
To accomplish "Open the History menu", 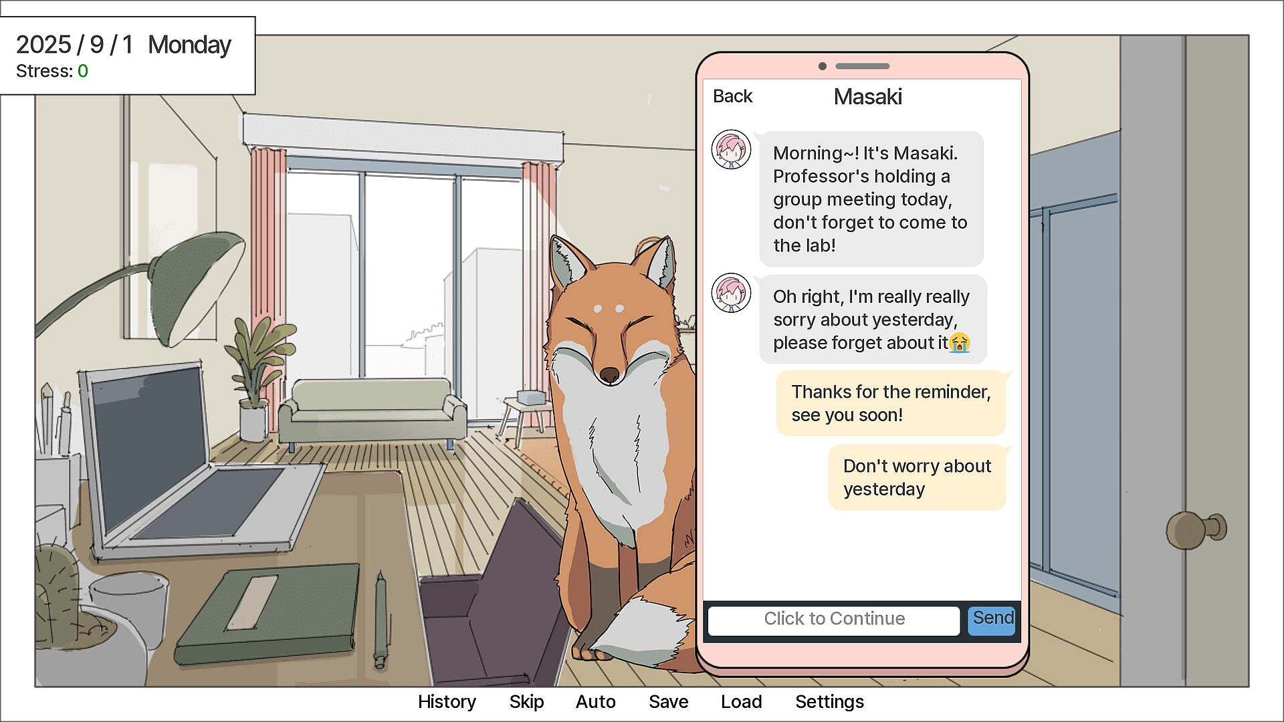I will [x=447, y=701].
